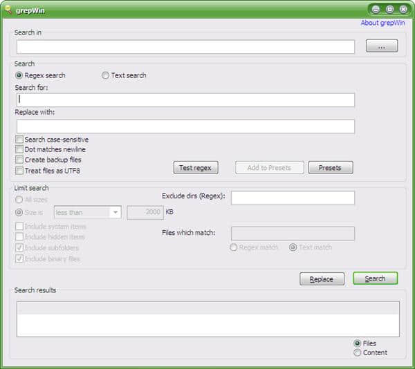
Task: Click the grepWin app icon in title bar
Action: (x=8, y=10)
